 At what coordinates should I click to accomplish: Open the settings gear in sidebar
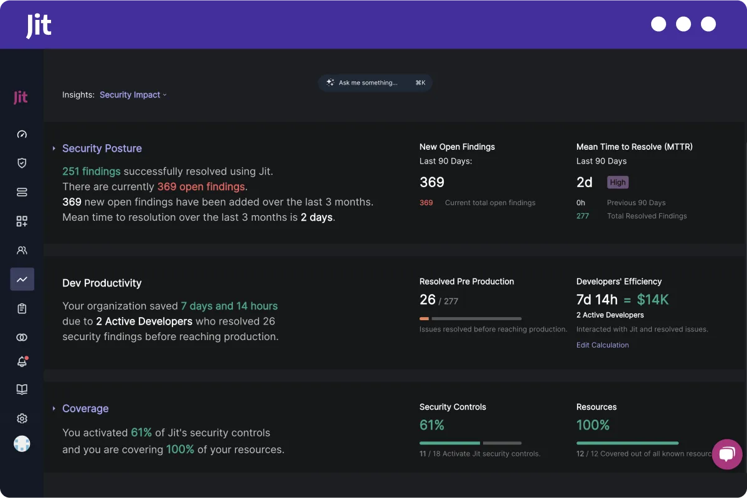coord(22,418)
